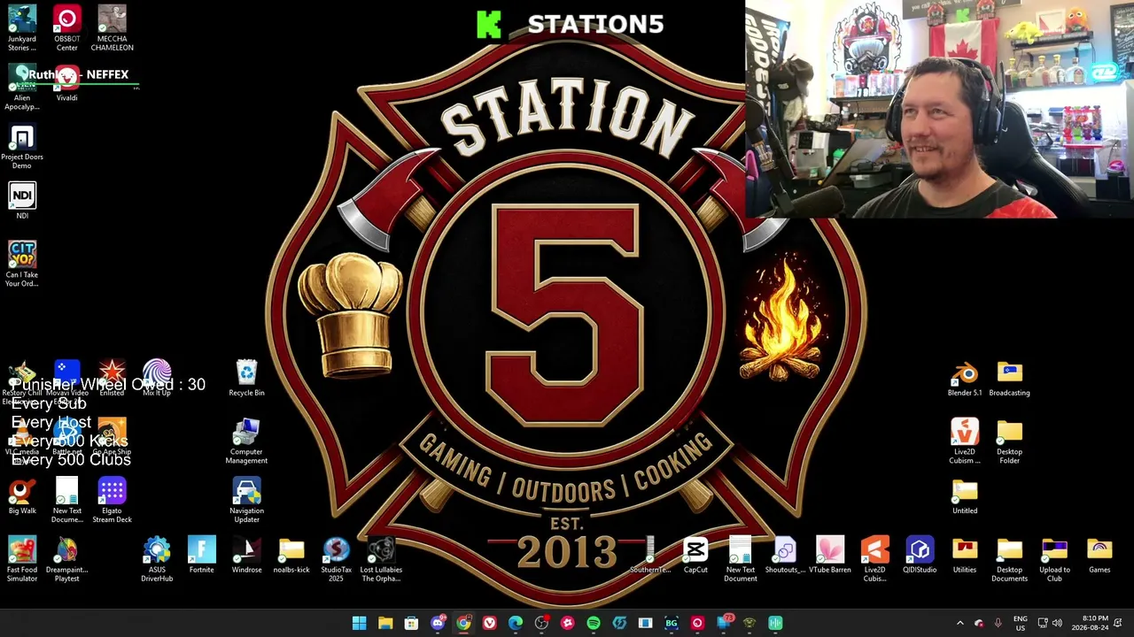Open the noalbs-kick folder
This screenshot has height=637, width=1134.
point(291,556)
